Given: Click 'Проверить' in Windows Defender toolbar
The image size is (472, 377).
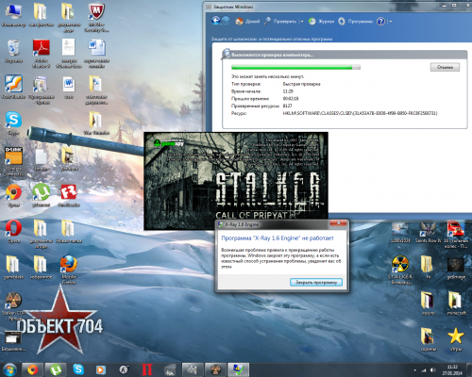Looking at the screenshot, I should (280, 22).
